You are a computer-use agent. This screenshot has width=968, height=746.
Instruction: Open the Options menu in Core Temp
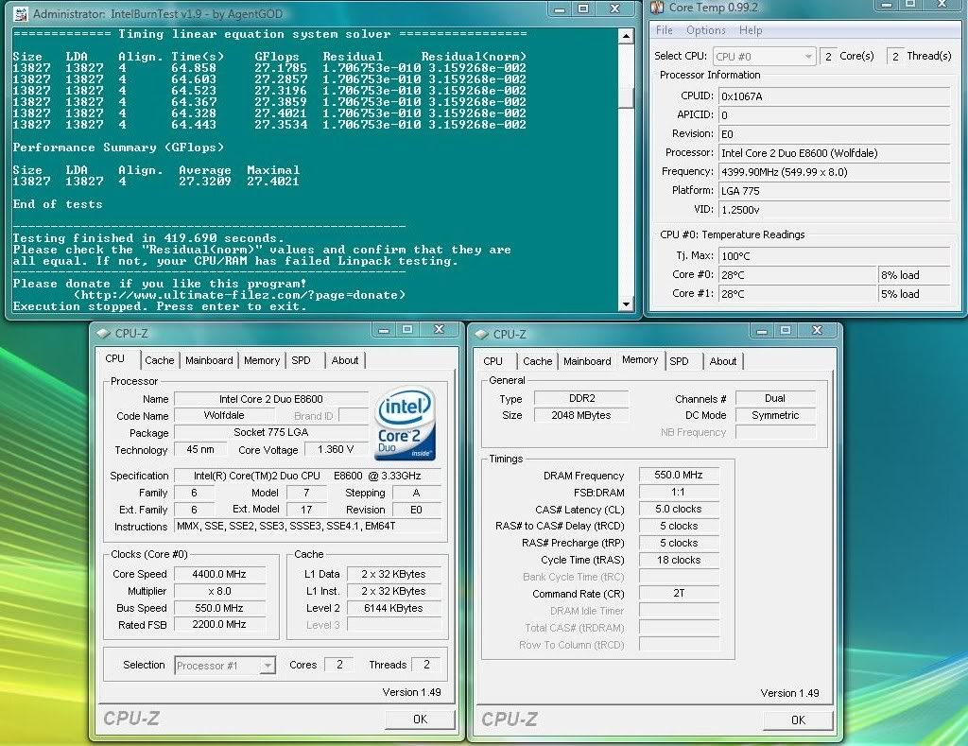pyautogui.click(x=705, y=30)
